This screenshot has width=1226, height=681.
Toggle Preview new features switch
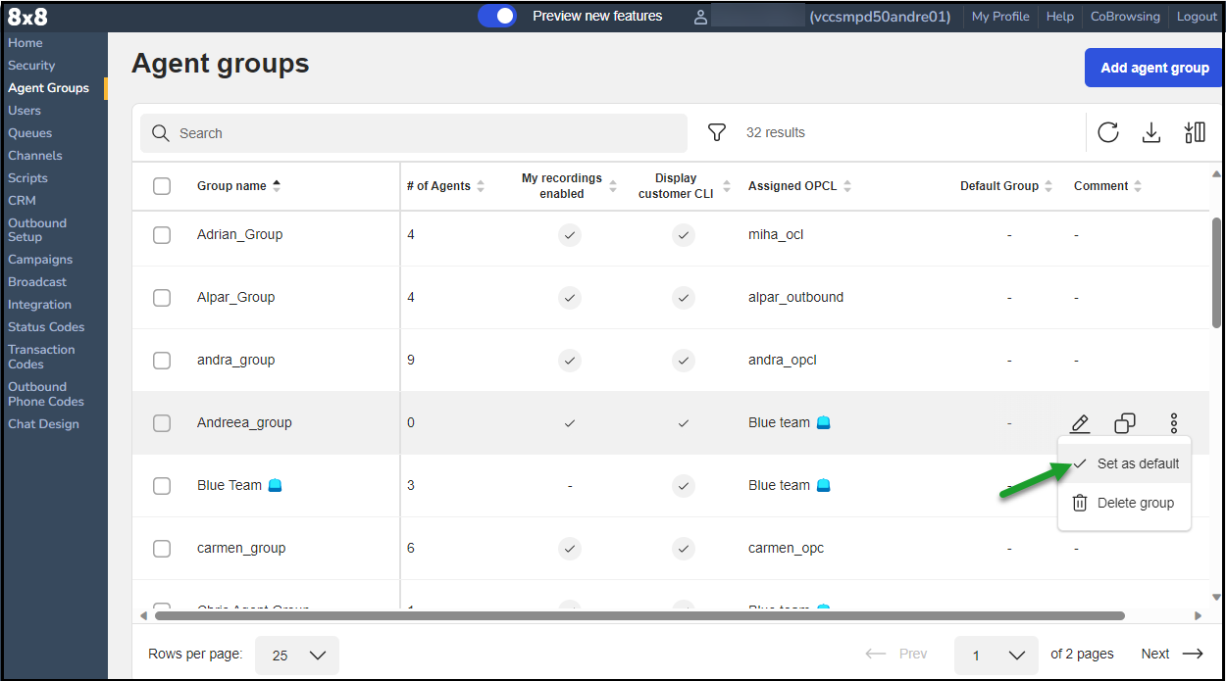pos(497,16)
